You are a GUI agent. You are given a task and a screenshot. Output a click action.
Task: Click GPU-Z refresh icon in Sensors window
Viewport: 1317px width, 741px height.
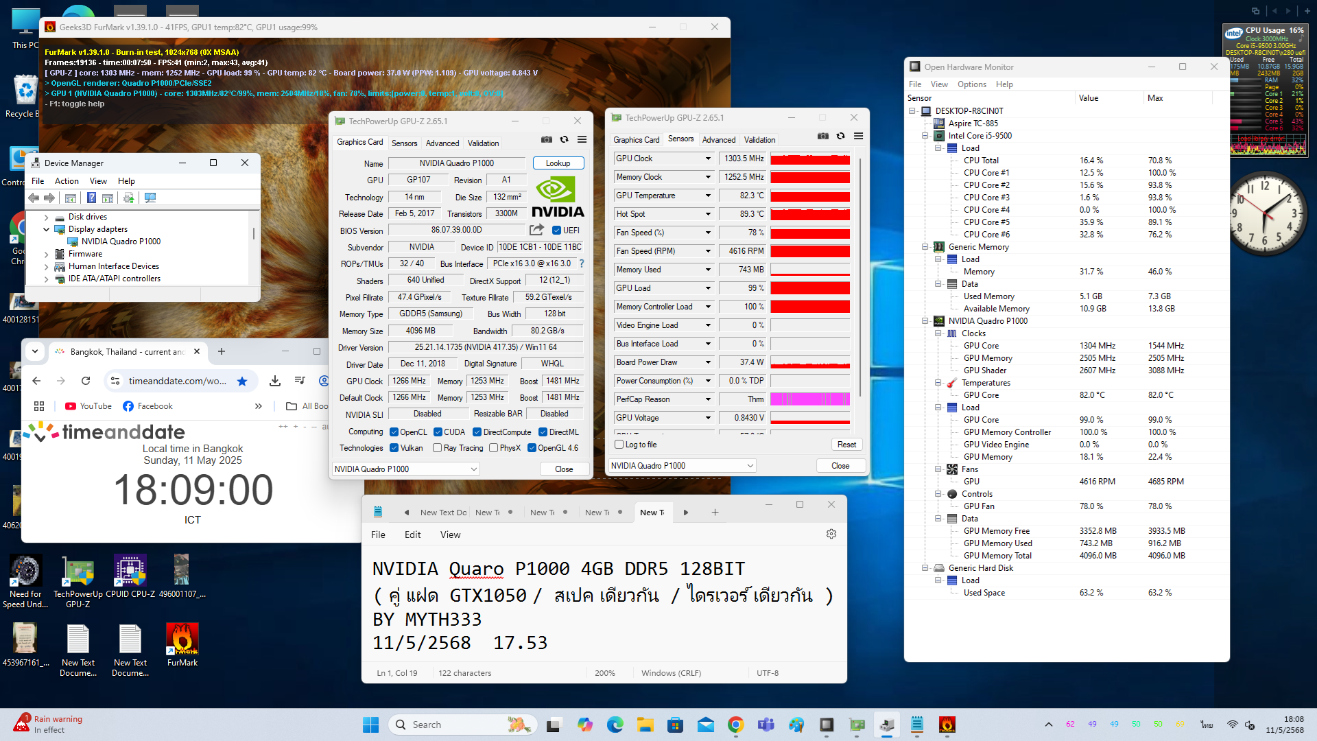[x=840, y=136]
